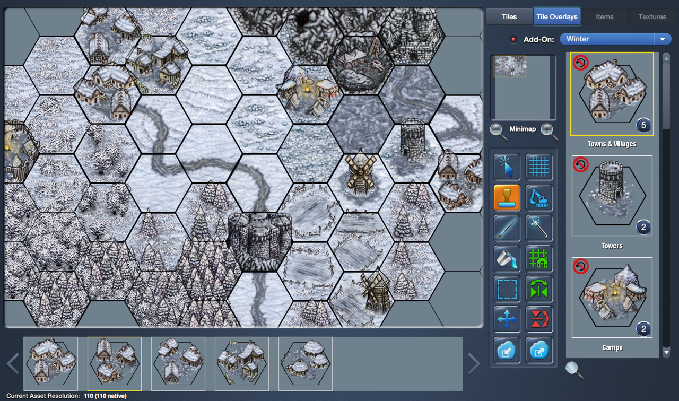Choose the excavator removal tool
Viewport: 679px width, 401px height.
(x=539, y=198)
